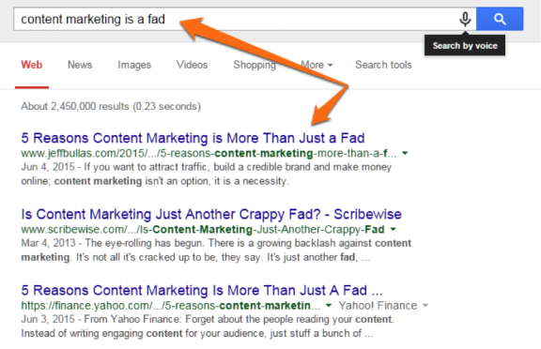Expand the arrow next to Yahoo! Finance
Viewport: 541px width, 349px height.
tap(425, 305)
